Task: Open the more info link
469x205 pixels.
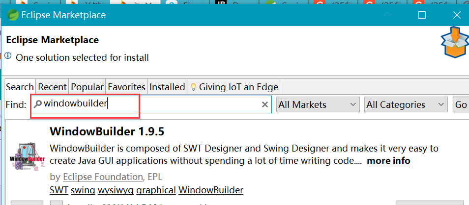Action: [x=388, y=161]
